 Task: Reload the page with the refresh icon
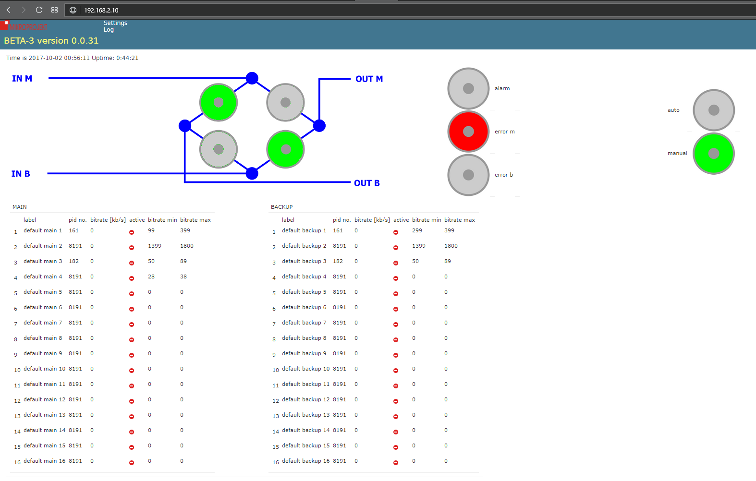point(39,10)
